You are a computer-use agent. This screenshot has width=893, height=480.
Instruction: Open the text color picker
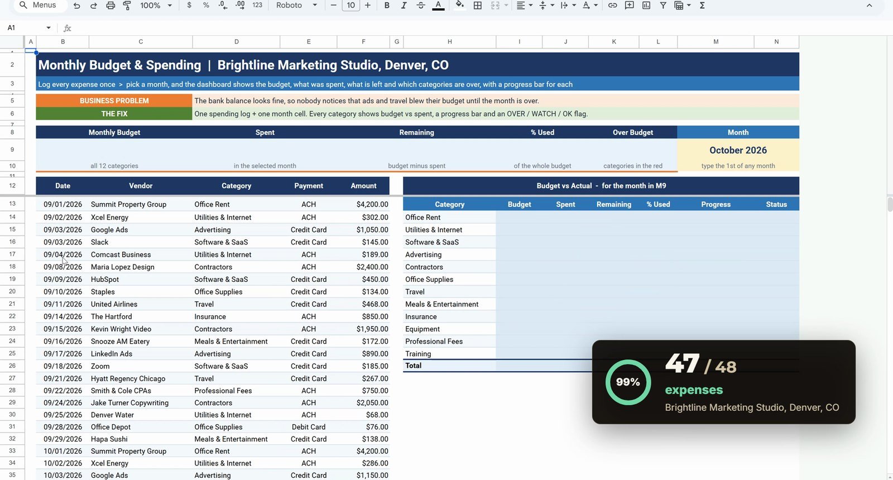coord(439,6)
